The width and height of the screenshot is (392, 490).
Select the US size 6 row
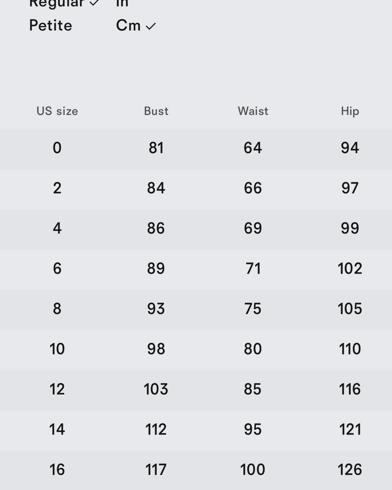click(x=196, y=270)
